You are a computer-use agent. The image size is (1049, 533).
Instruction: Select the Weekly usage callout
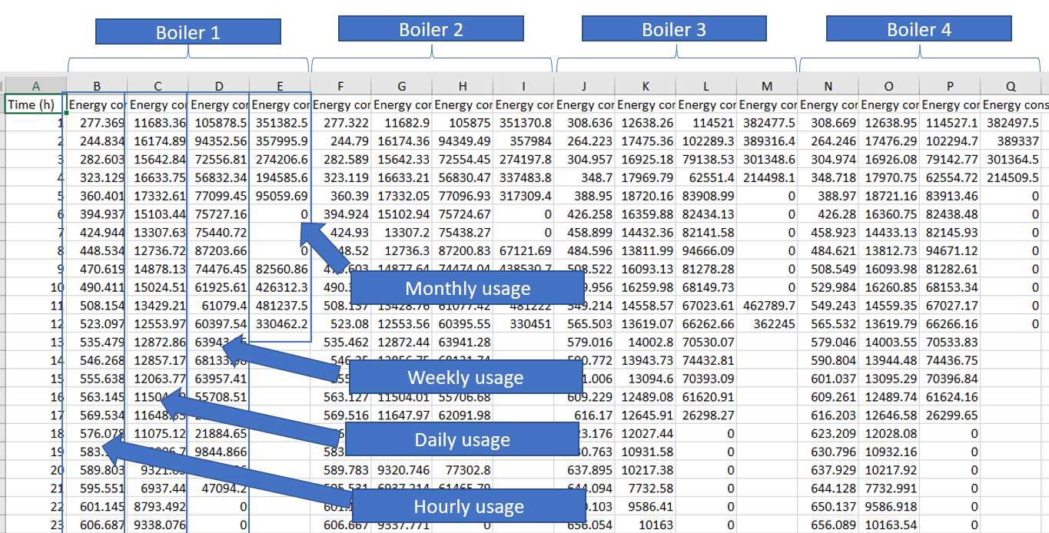coord(465,377)
